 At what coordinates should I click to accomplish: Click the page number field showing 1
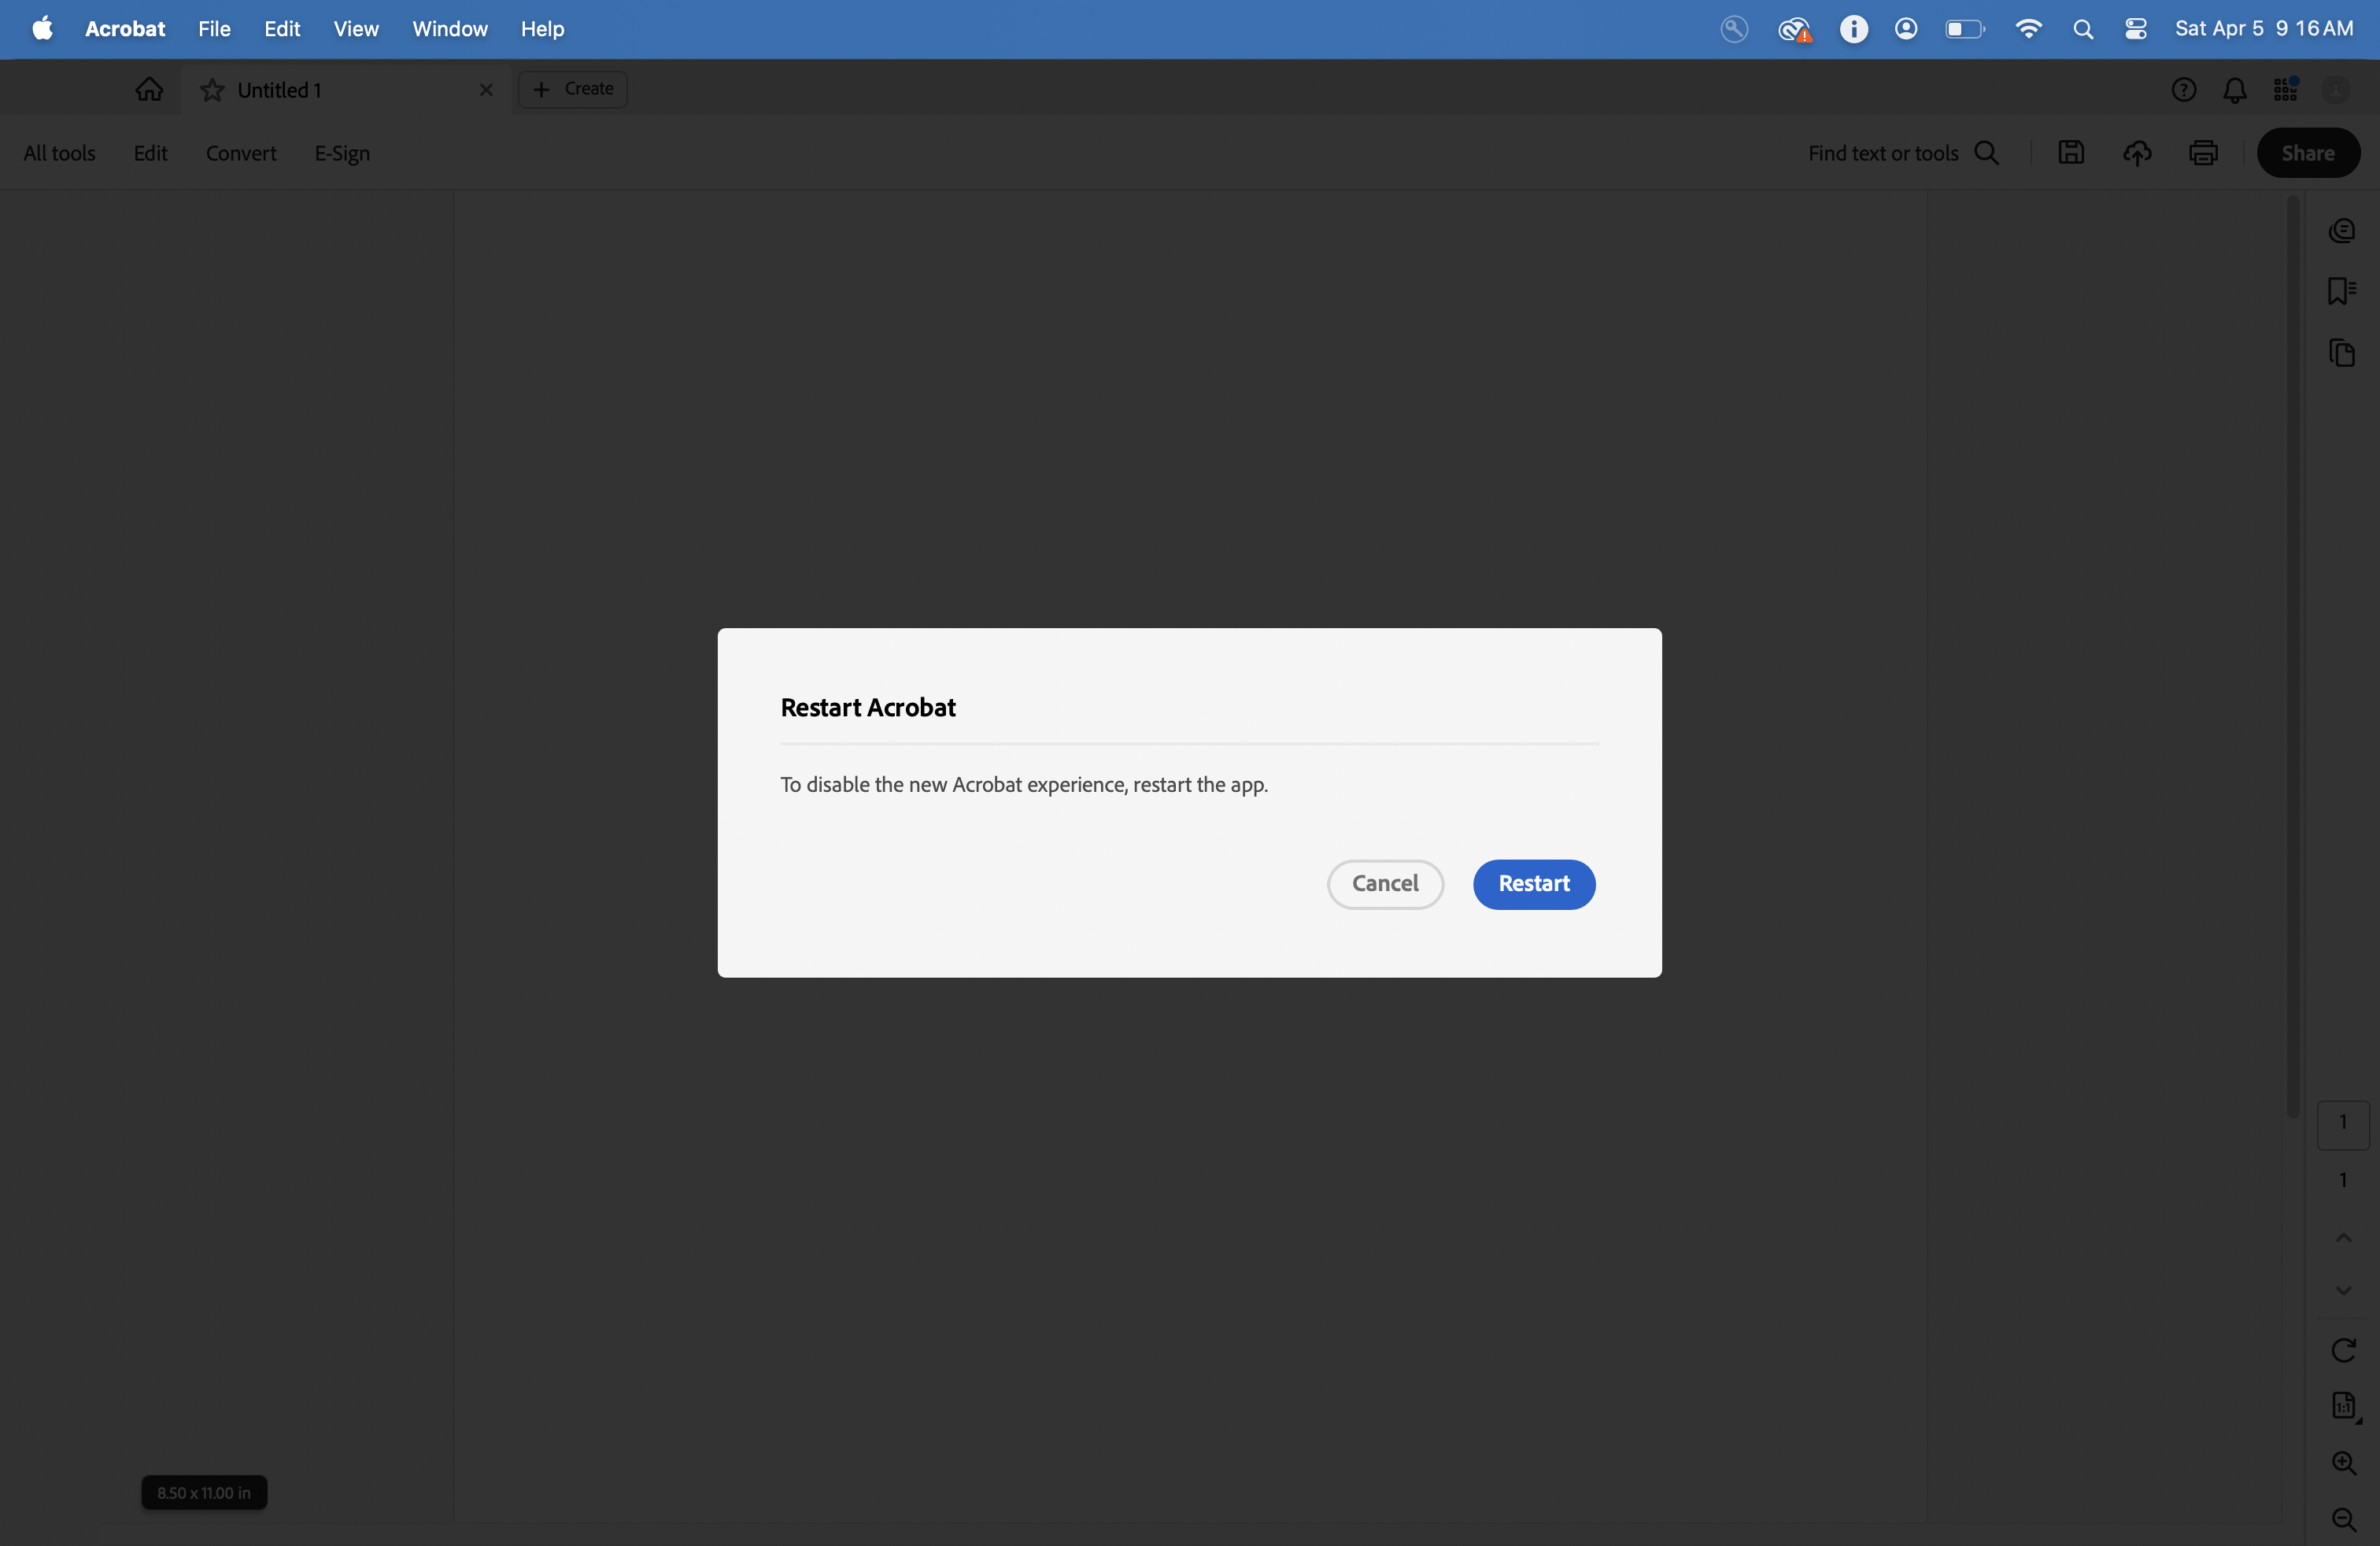point(2344,1125)
